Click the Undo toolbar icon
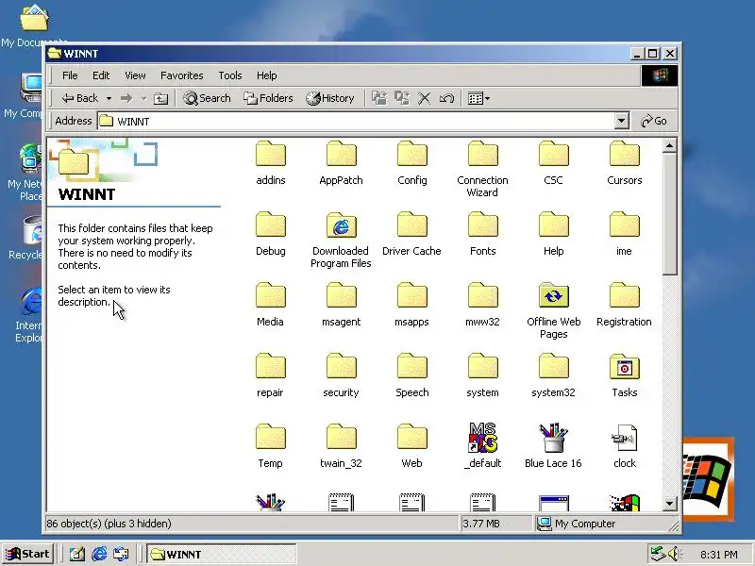 click(x=446, y=99)
